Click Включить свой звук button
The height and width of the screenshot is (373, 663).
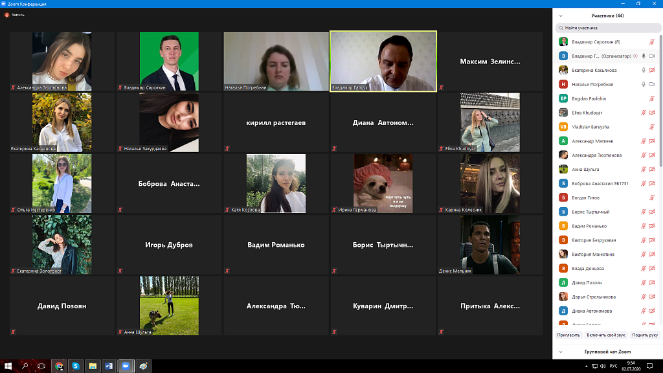pyautogui.click(x=605, y=335)
